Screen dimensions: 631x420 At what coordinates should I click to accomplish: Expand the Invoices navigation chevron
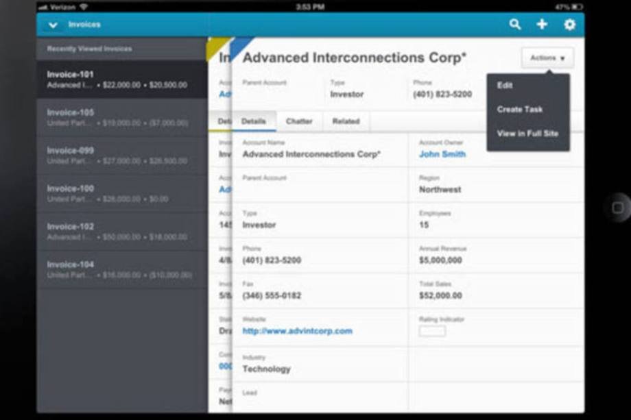click(x=52, y=25)
